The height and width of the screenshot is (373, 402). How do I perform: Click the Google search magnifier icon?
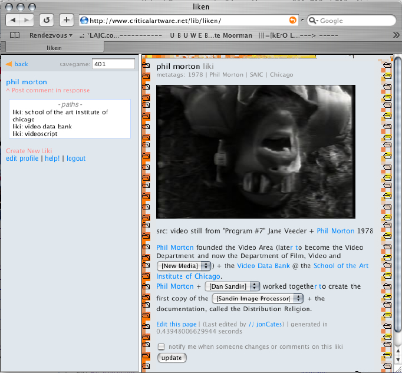312,21
